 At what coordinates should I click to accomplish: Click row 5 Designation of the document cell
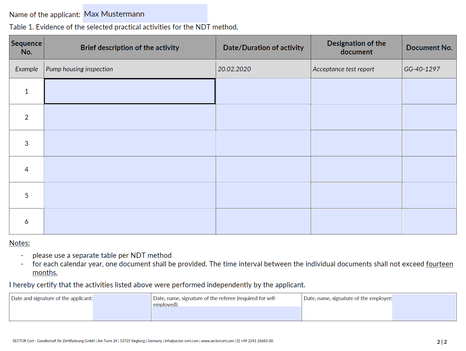pyautogui.click(x=356, y=195)
